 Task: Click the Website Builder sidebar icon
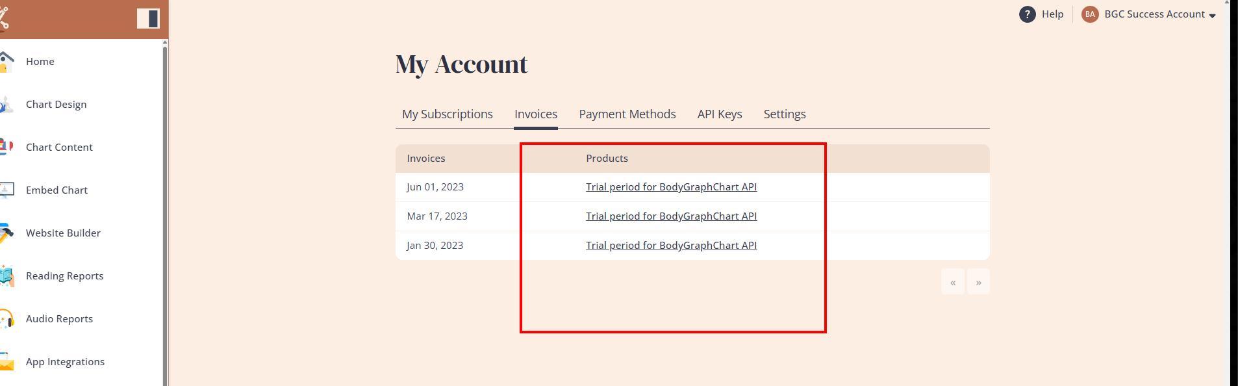(x=6, y=233)
